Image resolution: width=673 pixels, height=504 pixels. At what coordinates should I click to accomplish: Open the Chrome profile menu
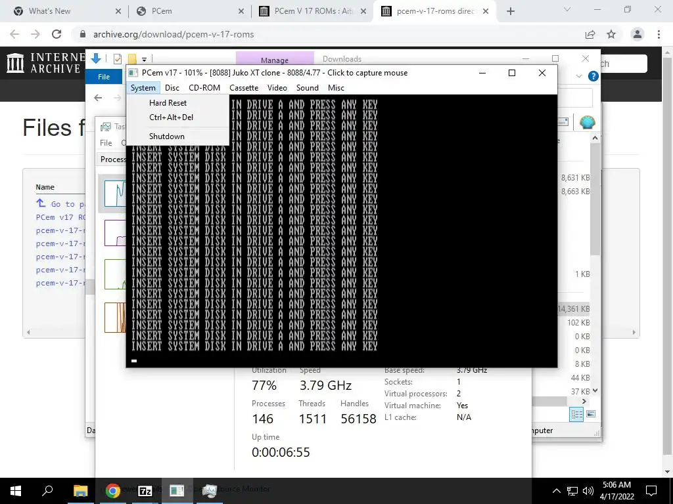pos(638,34)
